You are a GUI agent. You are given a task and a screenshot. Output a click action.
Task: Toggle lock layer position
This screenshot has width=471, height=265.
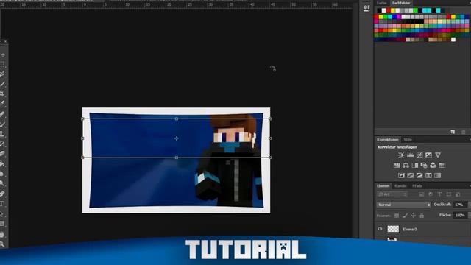point(414,216)
